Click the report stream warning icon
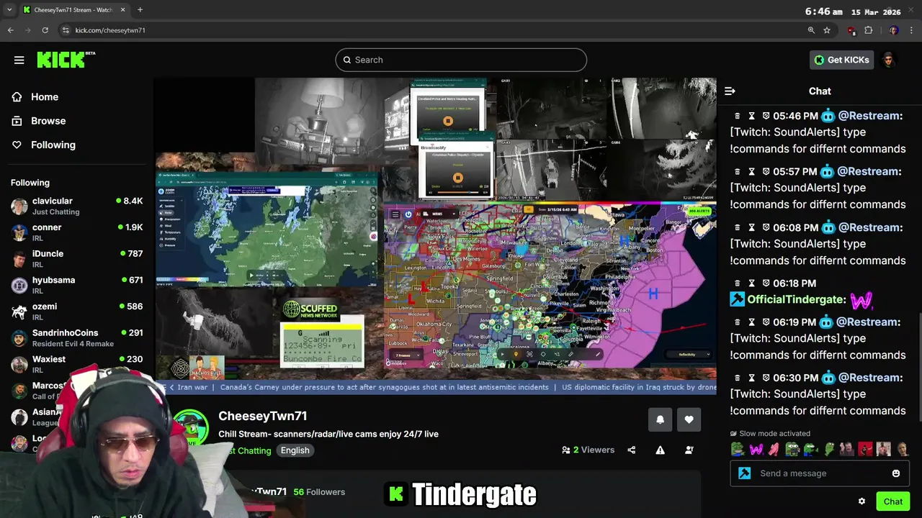The height and width of the screenshot is (518, 922). point(660,450)
